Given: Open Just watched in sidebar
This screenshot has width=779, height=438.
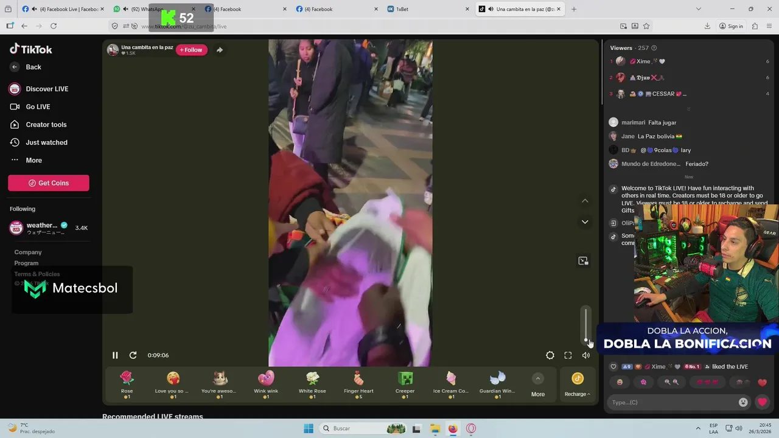Looking at the screenshot, I should pyautogui.click(x=38, y=142).
